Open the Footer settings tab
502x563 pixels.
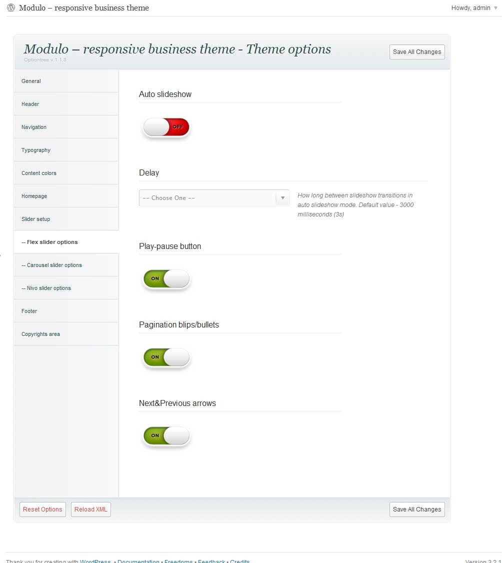click(x=66, y=311)
